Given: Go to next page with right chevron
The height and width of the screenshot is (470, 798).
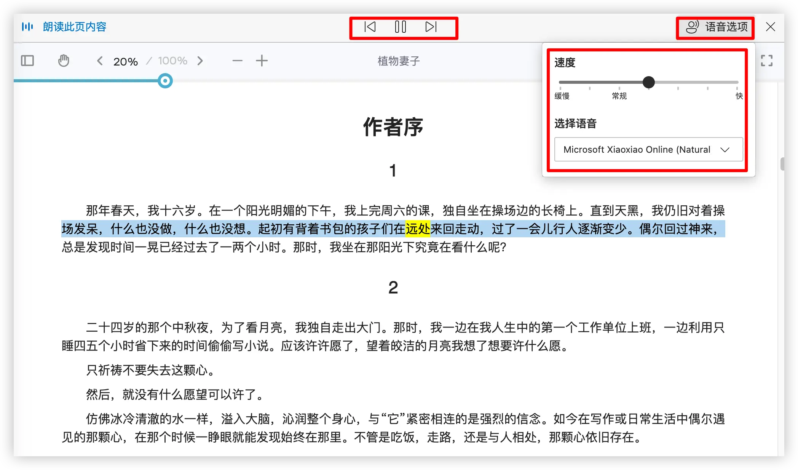Looking at the screenshot, I should [200, 61].
